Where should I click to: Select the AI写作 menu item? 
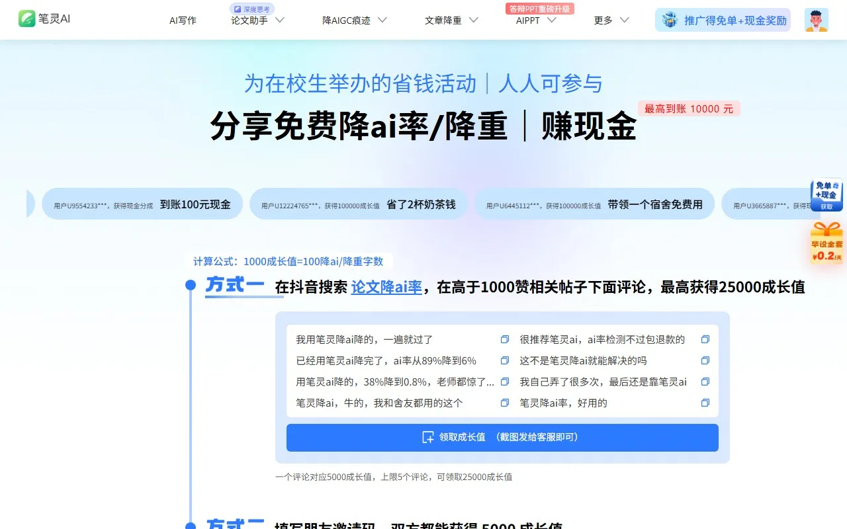(183, 20)
